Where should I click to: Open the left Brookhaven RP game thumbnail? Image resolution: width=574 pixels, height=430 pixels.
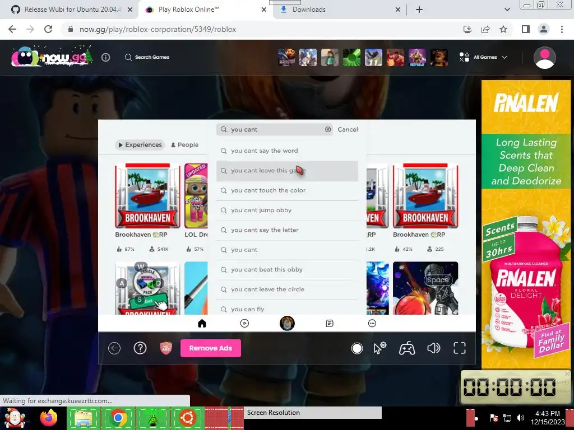point(147,196)
